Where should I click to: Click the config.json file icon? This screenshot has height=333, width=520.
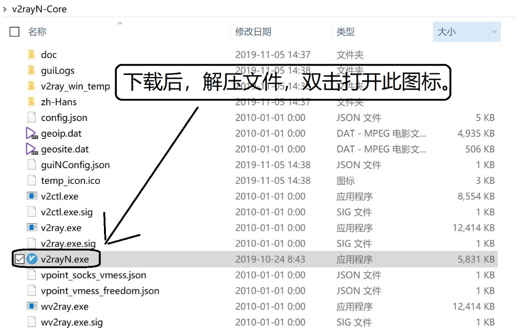[x=31, y=117]
